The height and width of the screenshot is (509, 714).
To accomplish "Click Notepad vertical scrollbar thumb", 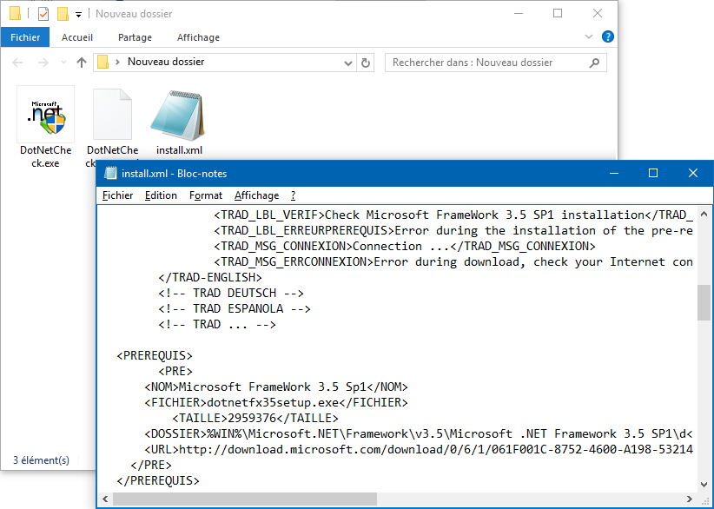I will (704, 302).
